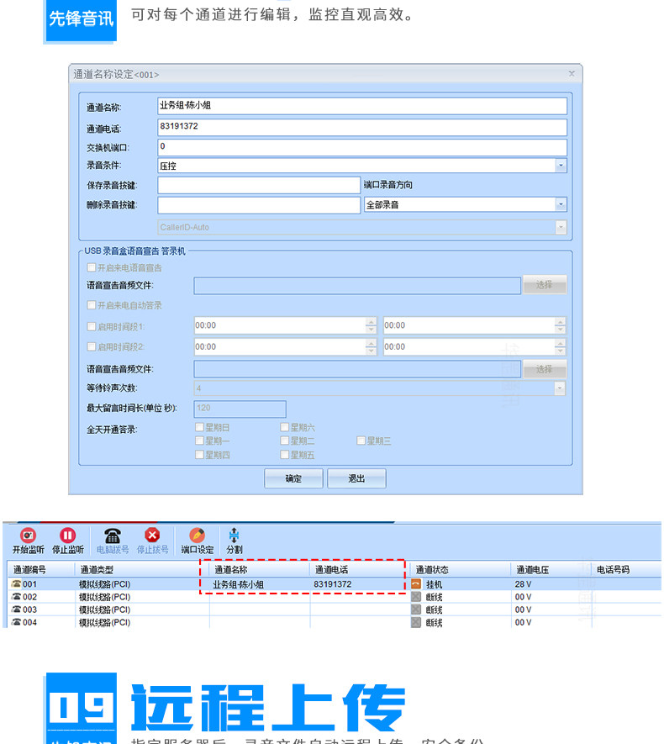Click 断线 status icon in row 003
The image size is (664, 744).
(416, 609)
